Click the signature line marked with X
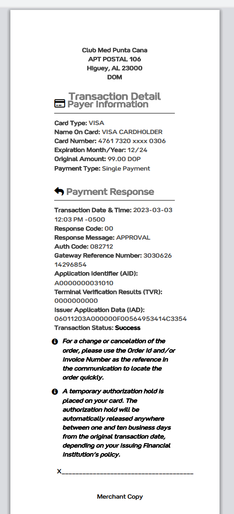The width and height of the screenshot is (234, 514). click(x=125, y=472)
